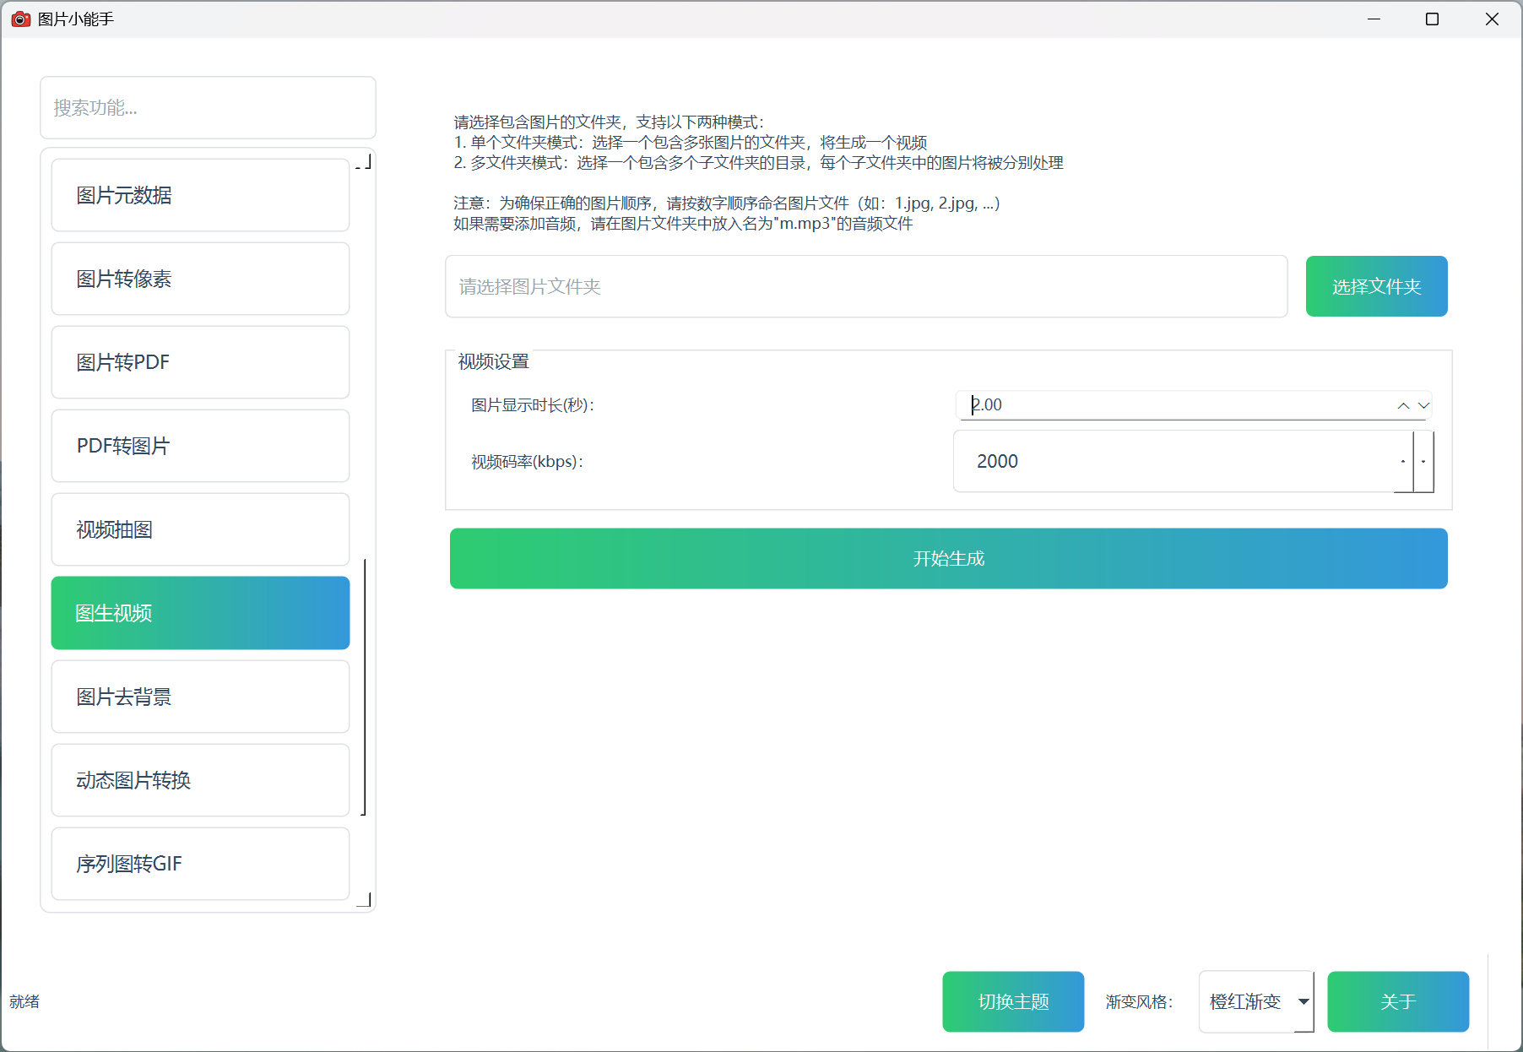Viewport: 1523px width, 1052px height.
Task: Decrease image display duration with down arrow
Action: click(1423, 406)
